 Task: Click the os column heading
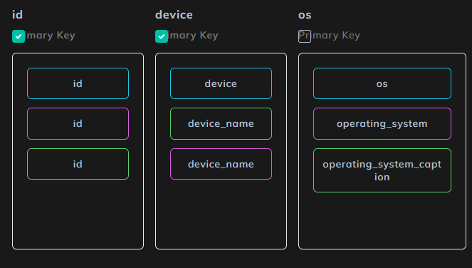coord(305,15)
